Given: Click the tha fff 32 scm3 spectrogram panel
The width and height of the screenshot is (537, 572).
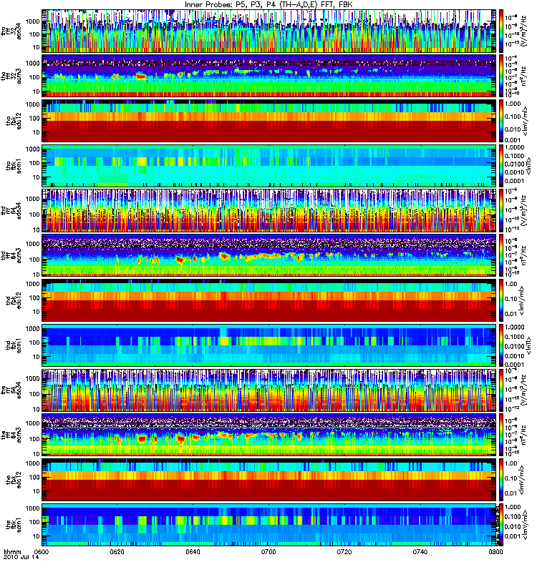Looking at the screenshot, I should pyautogui.click(x=269, y=76).
